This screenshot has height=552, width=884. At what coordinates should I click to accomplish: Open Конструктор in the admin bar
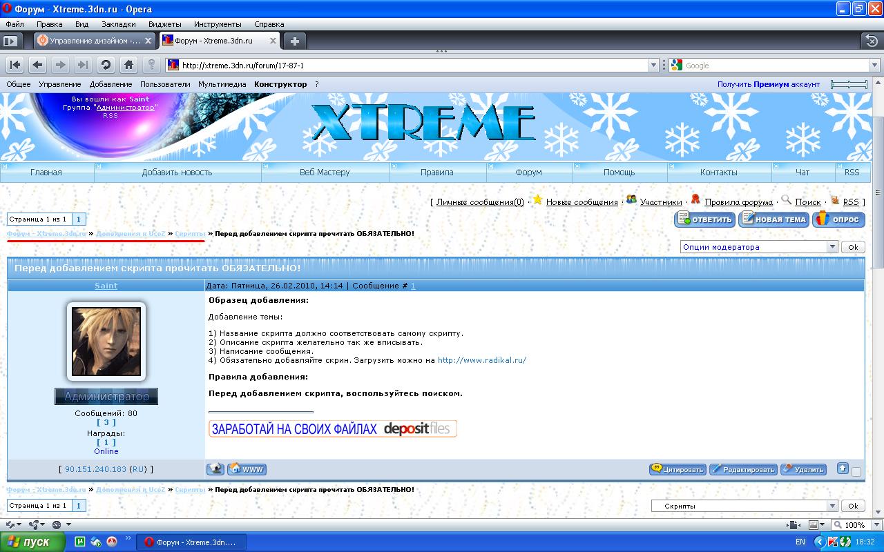(280, 84)
